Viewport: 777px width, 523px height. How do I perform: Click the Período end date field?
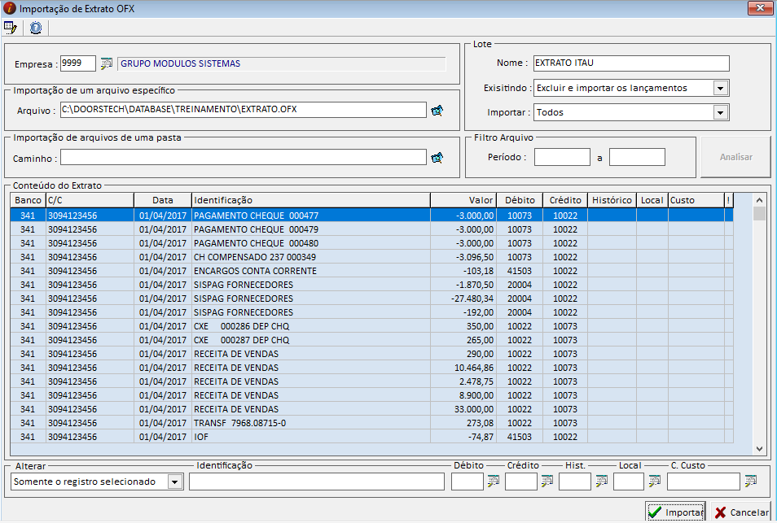point(637,157)
